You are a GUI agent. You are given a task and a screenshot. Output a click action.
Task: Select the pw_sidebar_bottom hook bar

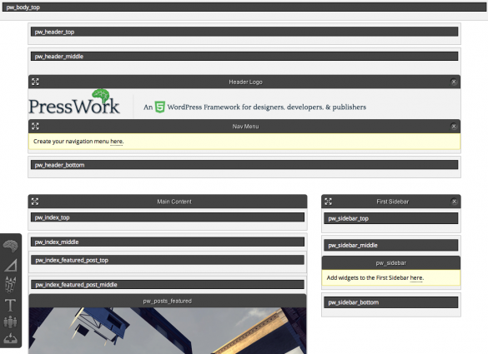click(x=391, y=302)
